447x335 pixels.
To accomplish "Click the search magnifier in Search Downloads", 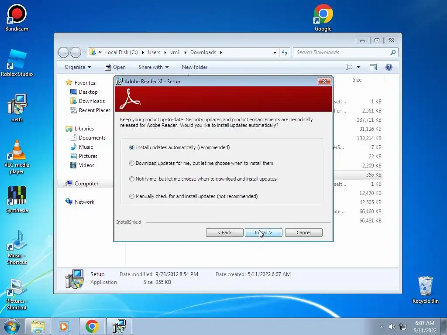I will point(393,52).
